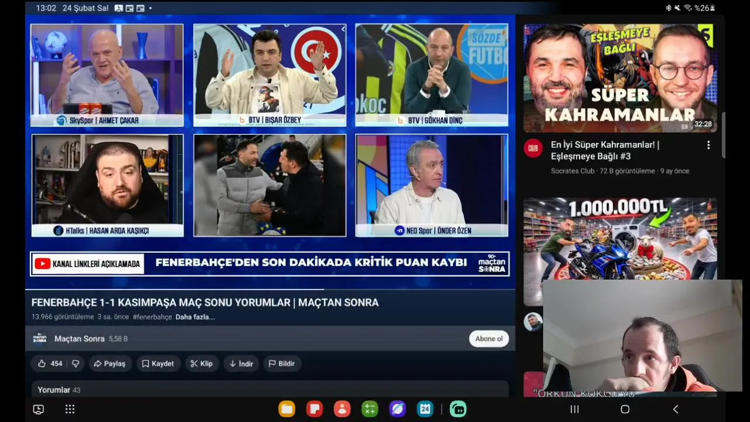Tap the Home navigation button
This screenshot has width=750, height=422.
click(625, 409)
